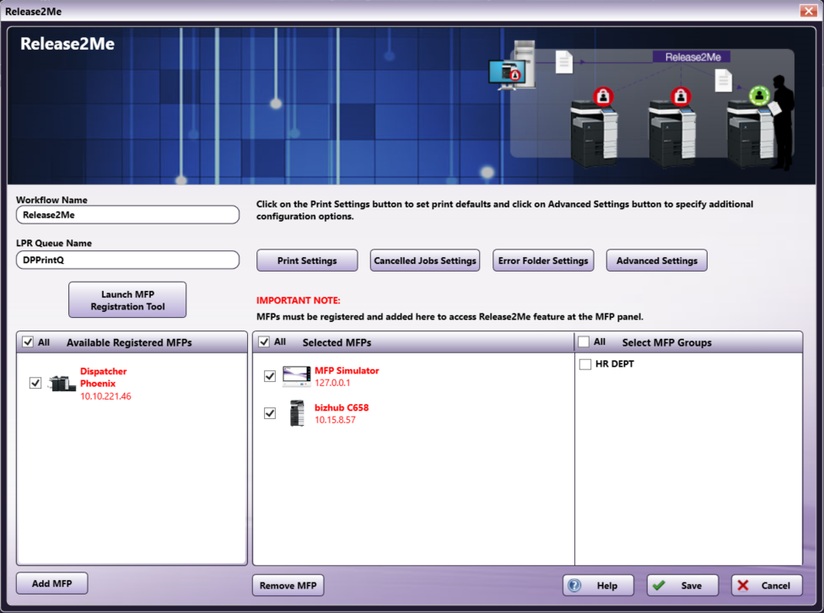
Task: Click the Selected MFPs header label
Action: click(x=337, y=342)
